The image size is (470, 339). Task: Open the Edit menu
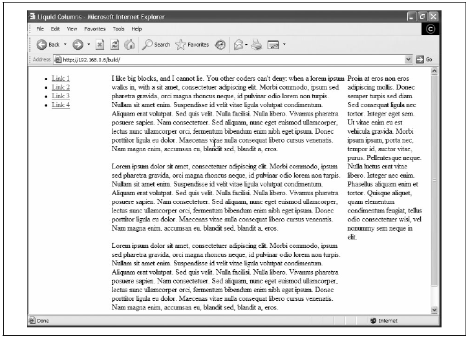click(55, 29)
